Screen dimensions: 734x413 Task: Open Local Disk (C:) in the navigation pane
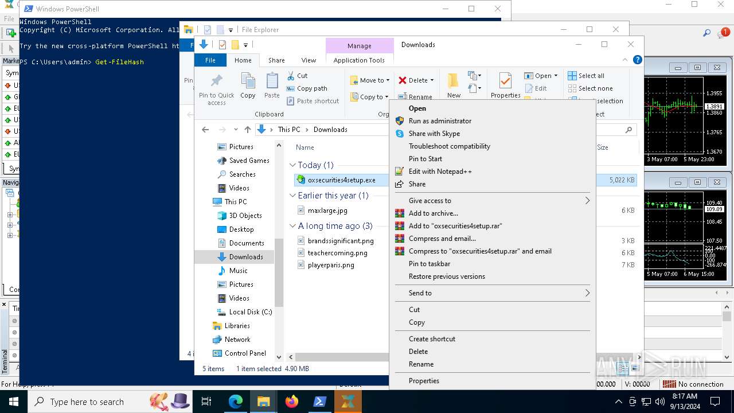click(x=251, y=312)
